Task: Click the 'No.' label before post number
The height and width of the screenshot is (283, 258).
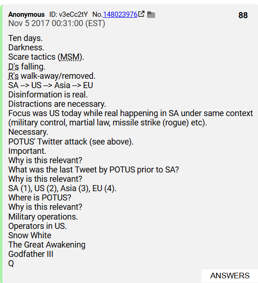Action: pos(98,14)
